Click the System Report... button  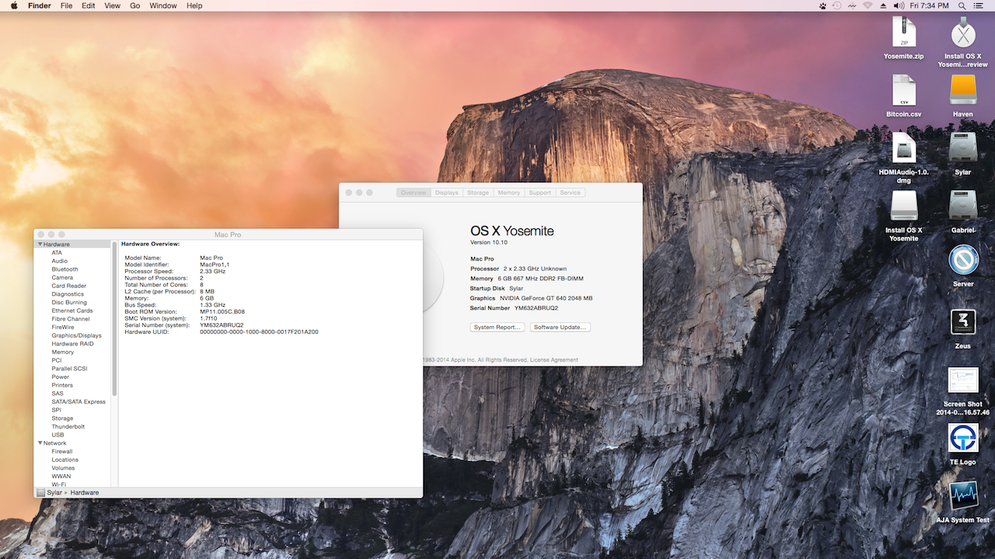pyautogui.click(x=497, y=328)
